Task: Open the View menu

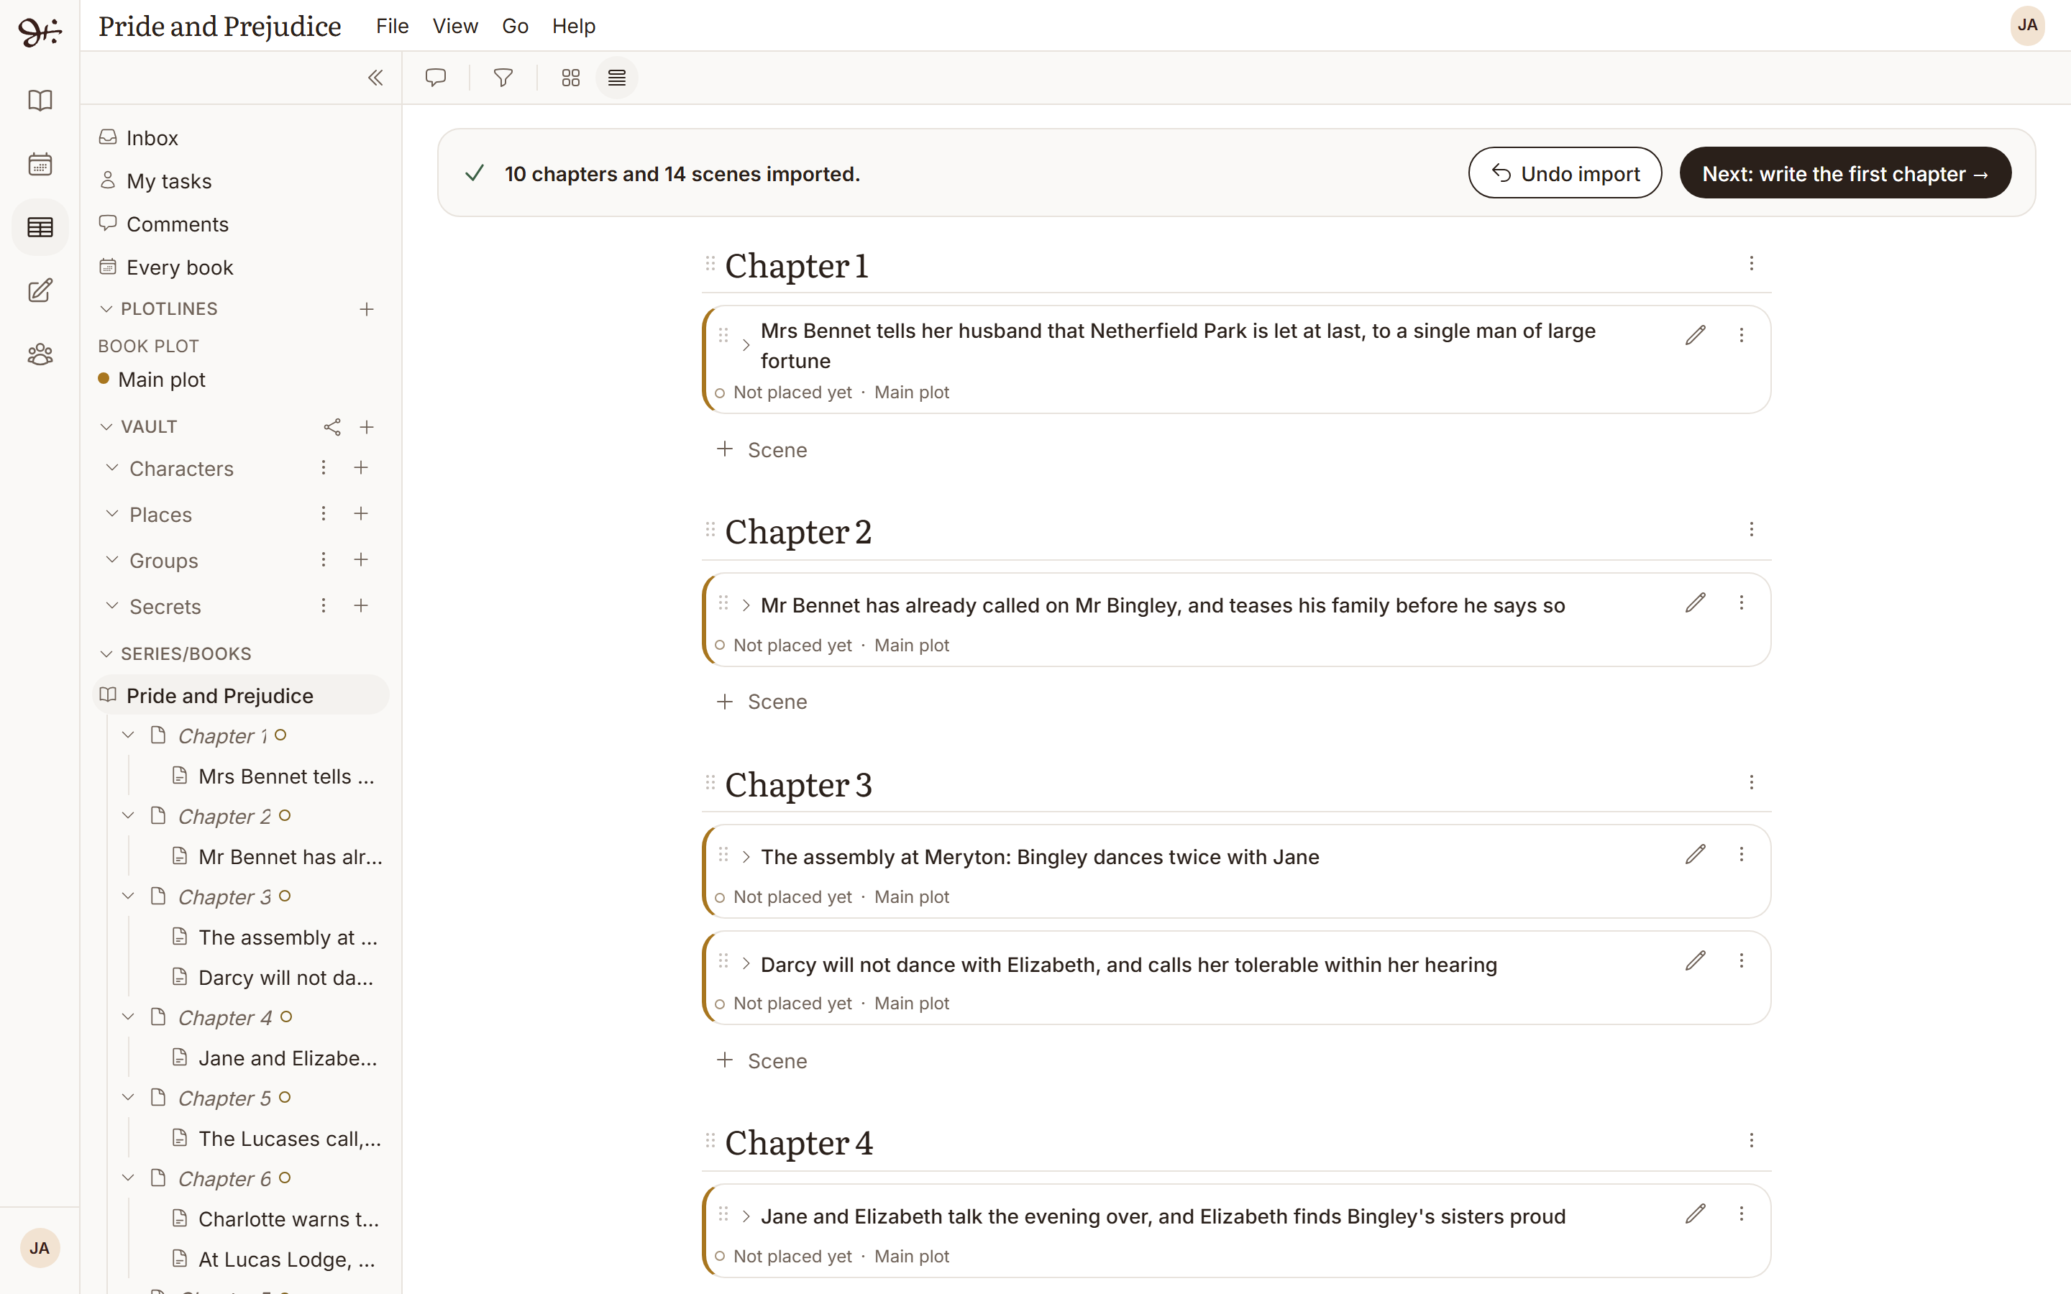Action: click(455, 27)
